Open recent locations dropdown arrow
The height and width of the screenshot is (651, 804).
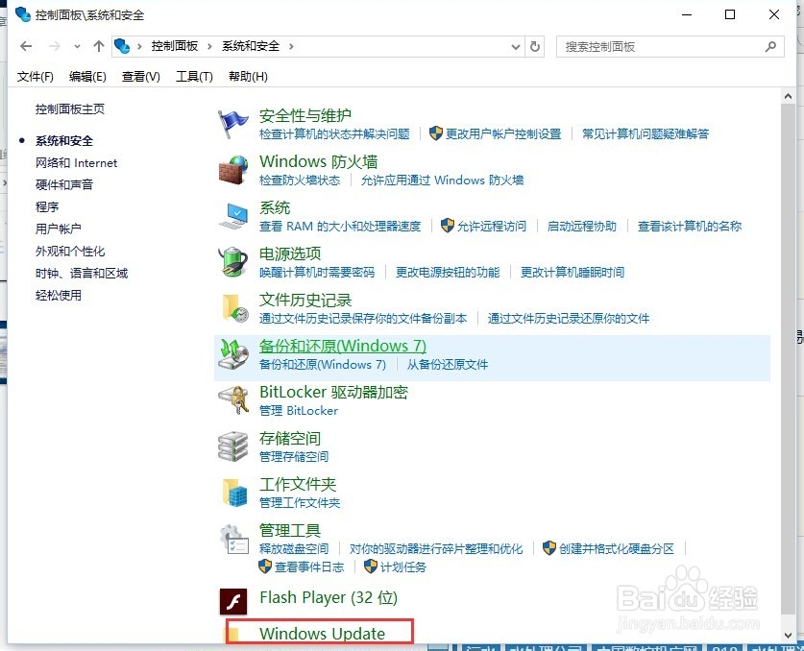pos(77,47)
